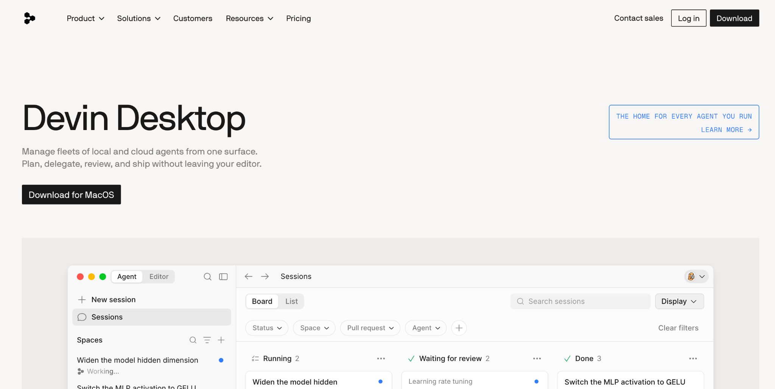Click the Sessions page title

pos(296,276)
